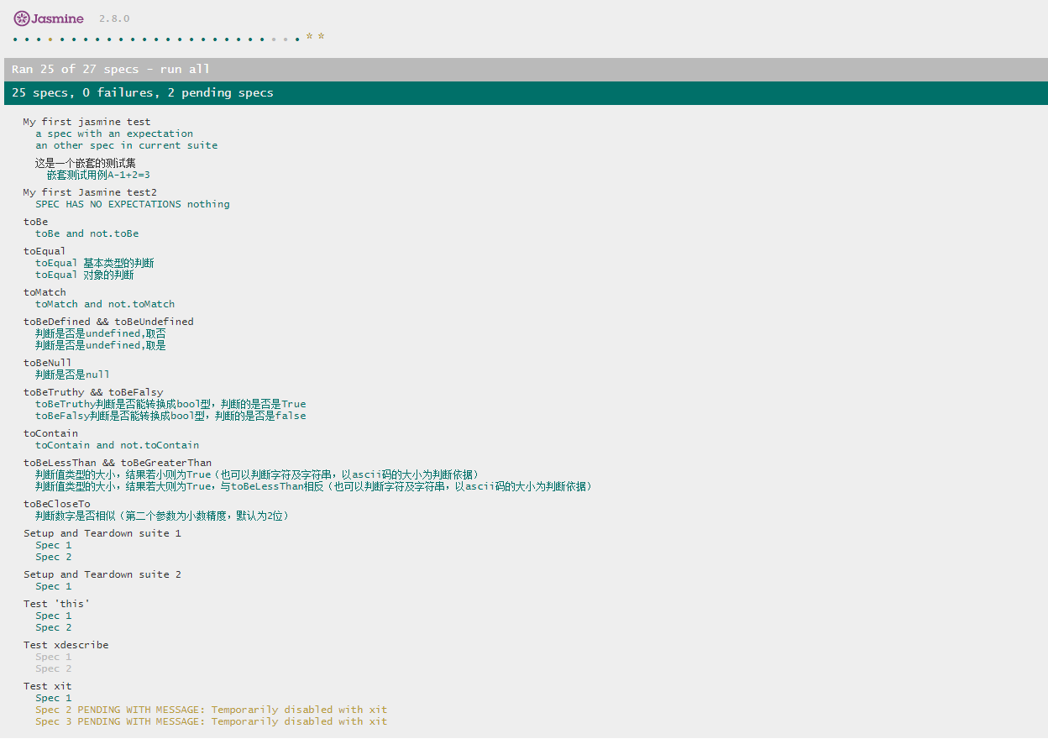The height and width of the screenshot is (739, 1048).
Task: Open Spec 1 under Setup and Teardown suite 1
Action: click(x=54, y=545)
